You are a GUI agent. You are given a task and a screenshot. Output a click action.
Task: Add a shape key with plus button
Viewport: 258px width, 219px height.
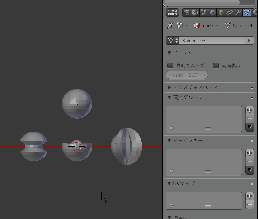pyautogui.click(x=250, y=153)
